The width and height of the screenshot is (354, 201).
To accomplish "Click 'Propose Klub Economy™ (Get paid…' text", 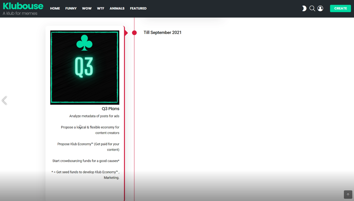I will [88, 147].
